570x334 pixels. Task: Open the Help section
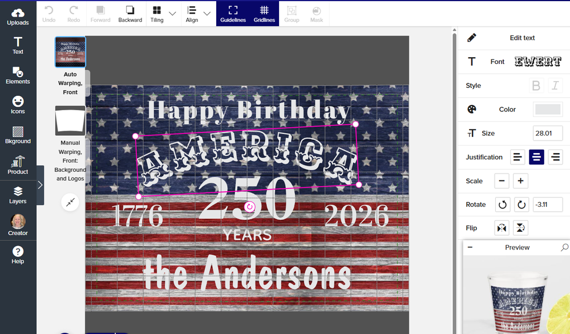pos(18,255)
